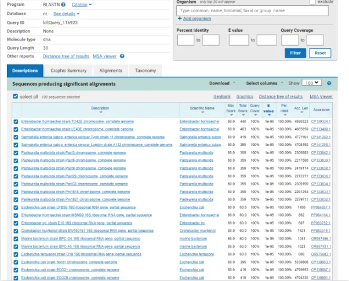Click E value lower bound field
The image size is (349, 281).
click(239, 40)
